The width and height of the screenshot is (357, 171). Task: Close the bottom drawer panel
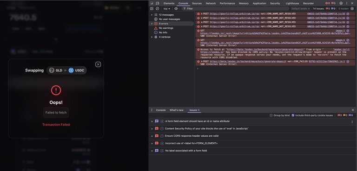(353, 110)
